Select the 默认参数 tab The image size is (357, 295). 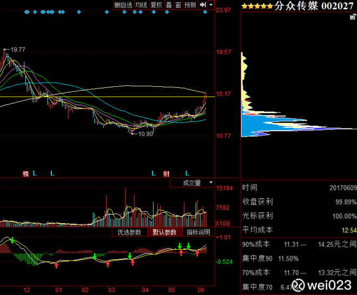164,232
